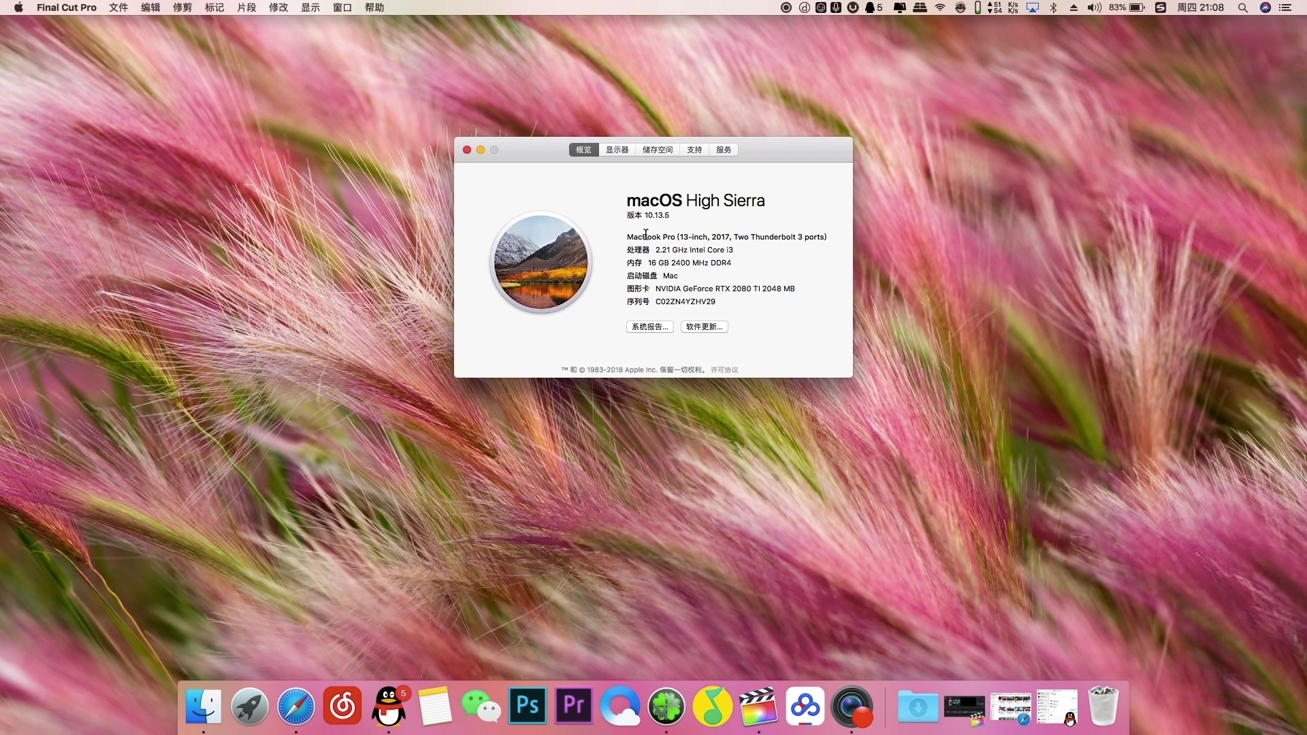The height and width of the screenshot is (735, 1307).
Task: Click the network speed K/s indicator
Action: tap(1004, 7)
